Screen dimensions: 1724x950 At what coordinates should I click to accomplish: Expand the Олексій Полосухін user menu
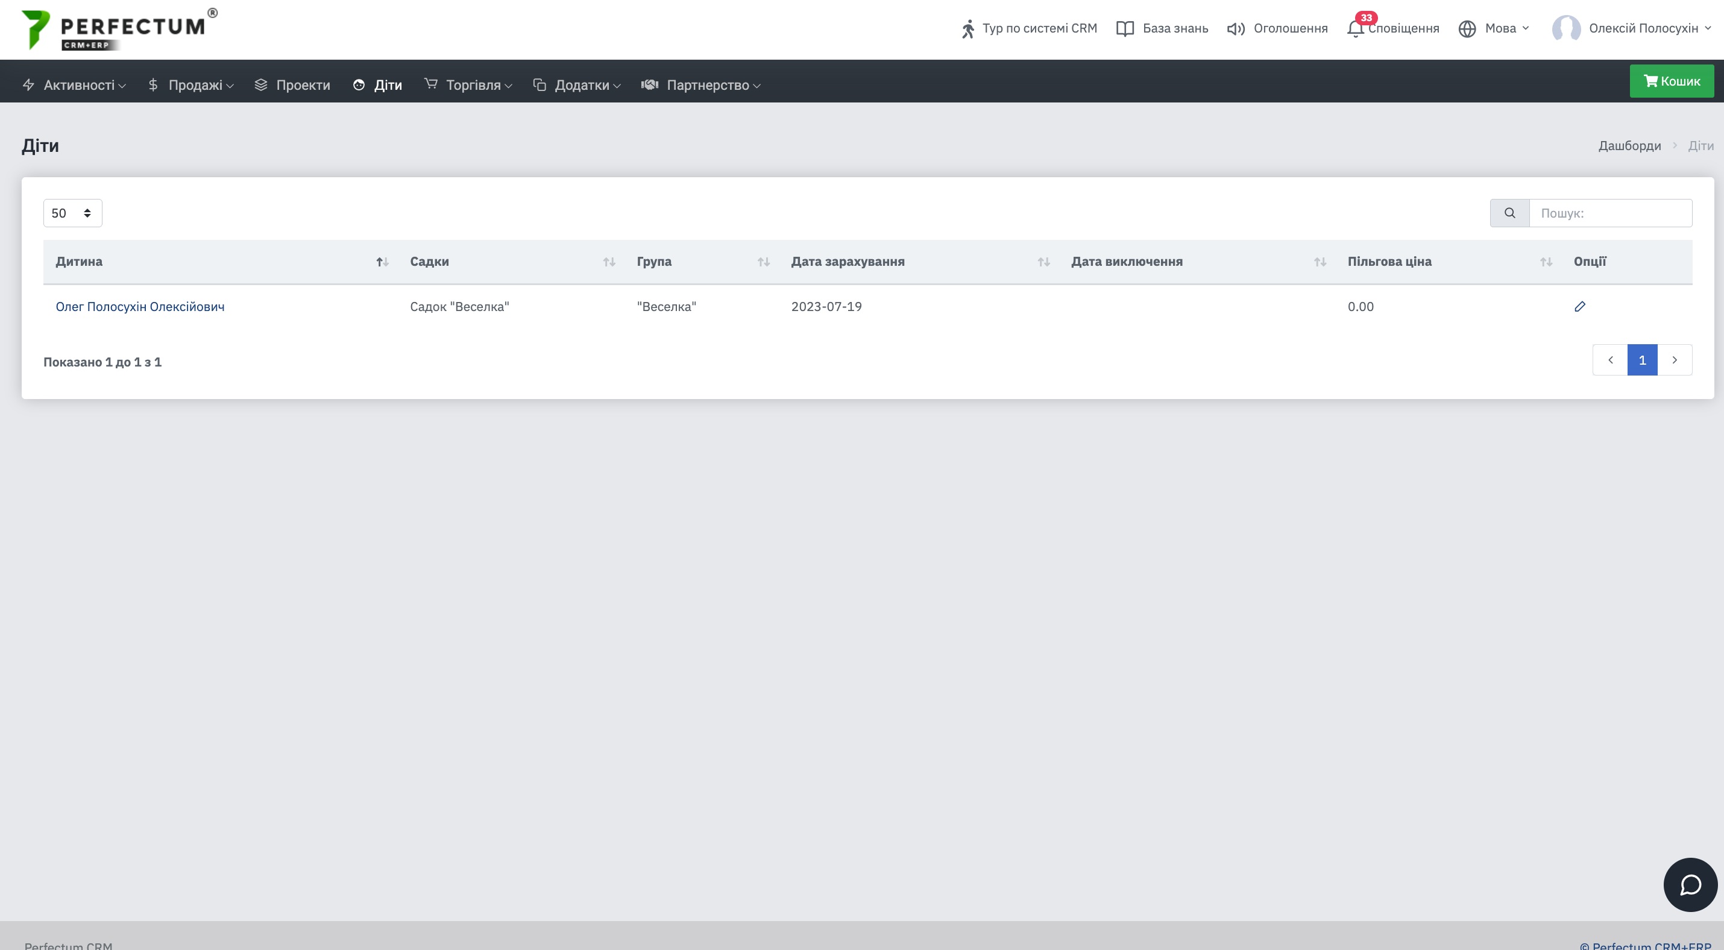(x=1650, y=28)
